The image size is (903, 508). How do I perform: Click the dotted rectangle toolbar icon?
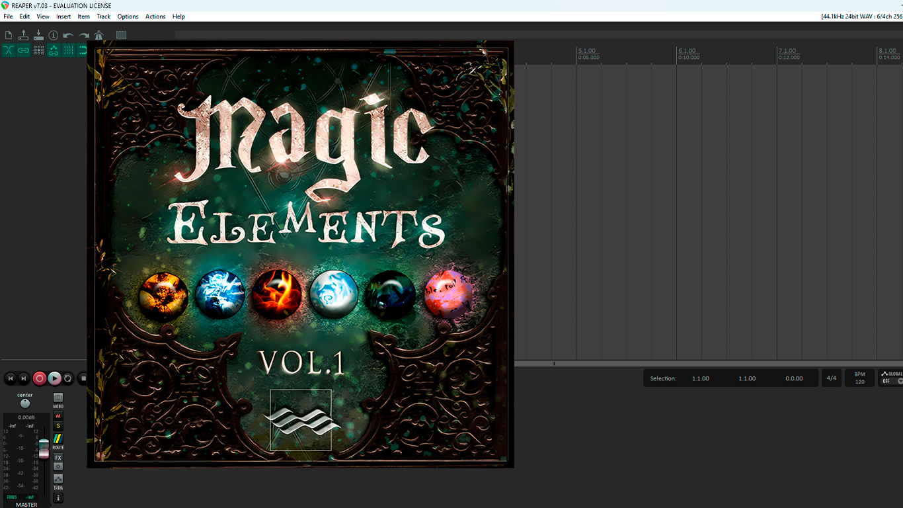[121, 35]
